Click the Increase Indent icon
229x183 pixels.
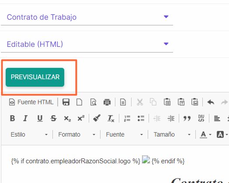click(x=171, y=118)
